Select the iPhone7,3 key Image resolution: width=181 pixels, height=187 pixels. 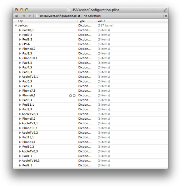(28, 91)
